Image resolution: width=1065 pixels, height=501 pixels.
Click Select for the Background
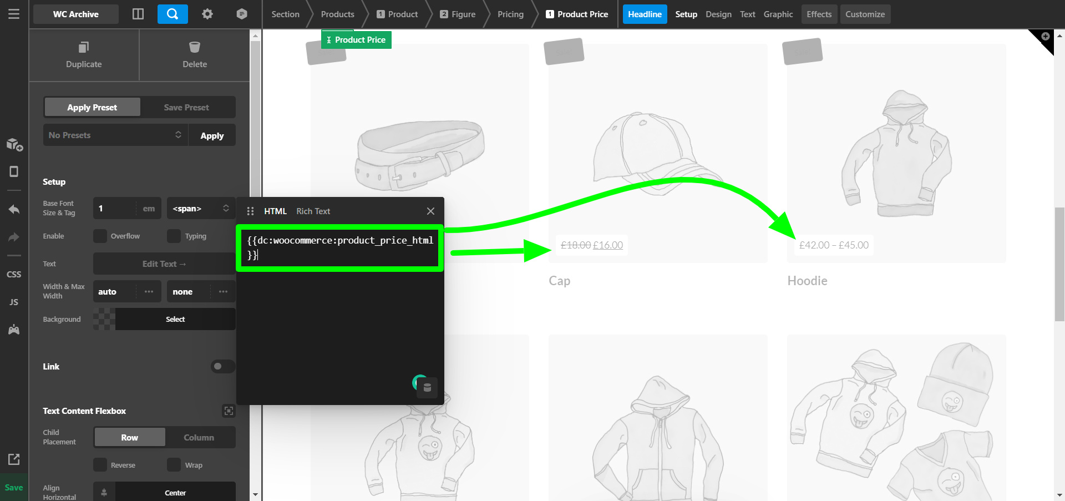175,319
